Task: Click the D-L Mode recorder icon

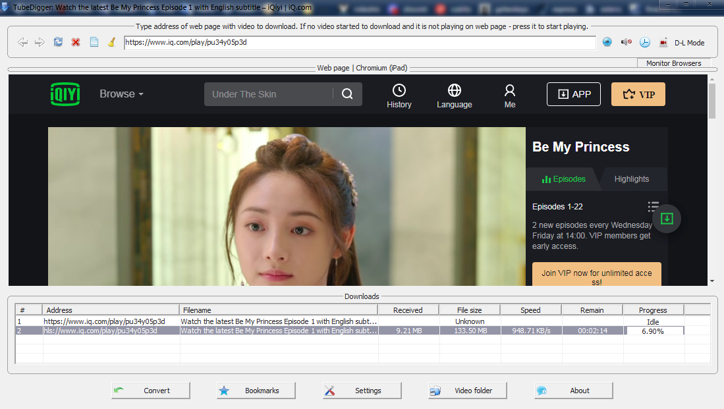Action: point(663,42)
